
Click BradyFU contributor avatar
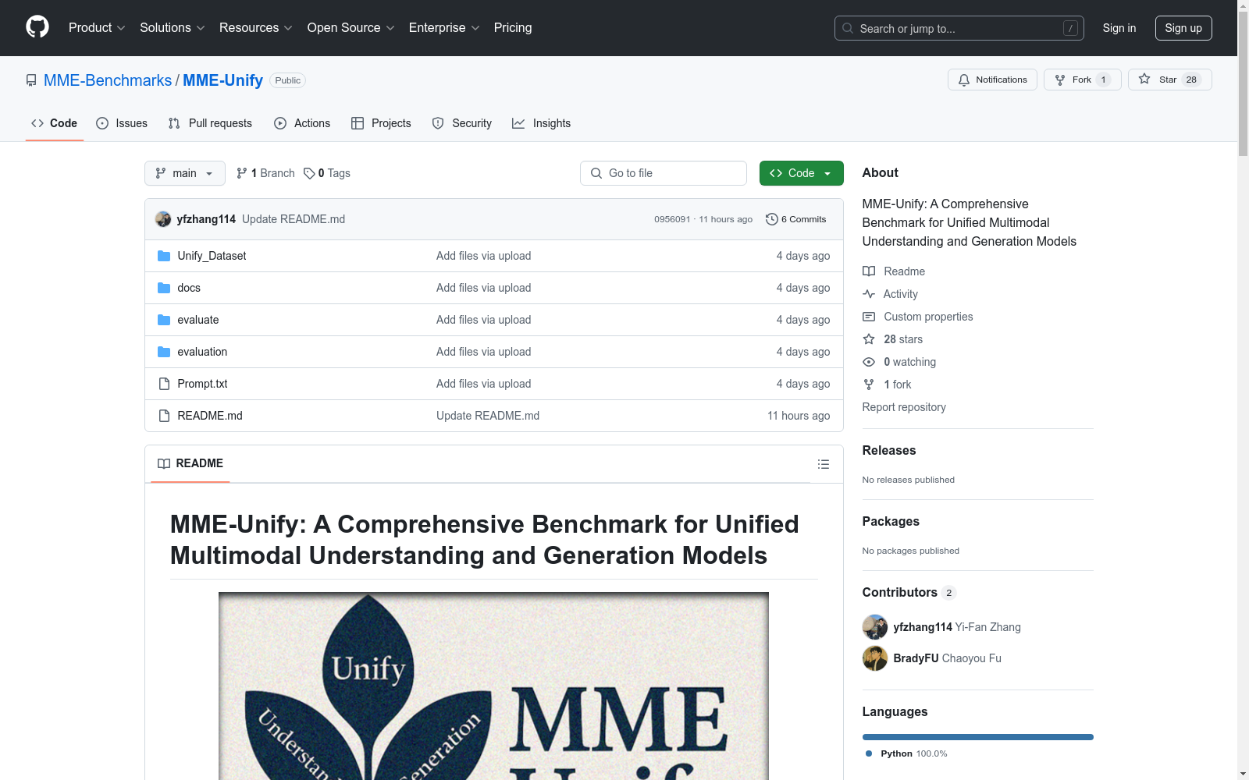875,658
